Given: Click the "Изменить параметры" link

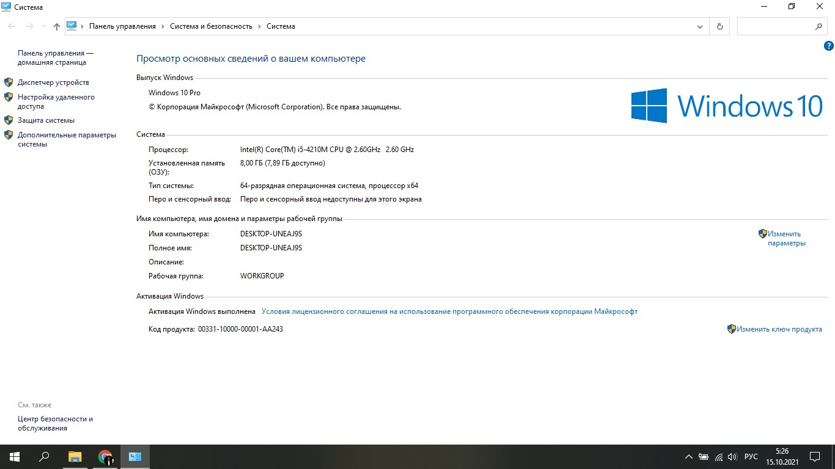Looking at the screenshot, I should click(x=787, y=238).
